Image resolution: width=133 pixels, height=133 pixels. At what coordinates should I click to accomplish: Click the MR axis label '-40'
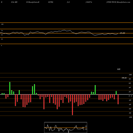pos(130,105)
